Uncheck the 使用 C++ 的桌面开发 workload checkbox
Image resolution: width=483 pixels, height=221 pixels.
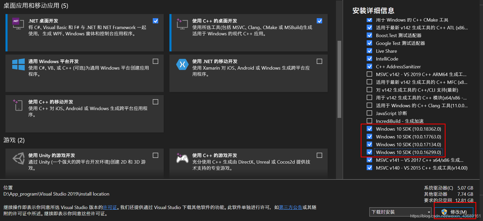click(319, 21)
